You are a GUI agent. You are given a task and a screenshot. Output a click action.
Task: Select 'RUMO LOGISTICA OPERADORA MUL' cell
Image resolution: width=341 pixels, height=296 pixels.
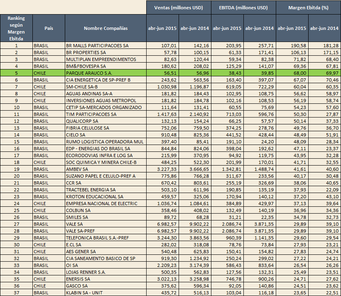click(x=106, y=142)
